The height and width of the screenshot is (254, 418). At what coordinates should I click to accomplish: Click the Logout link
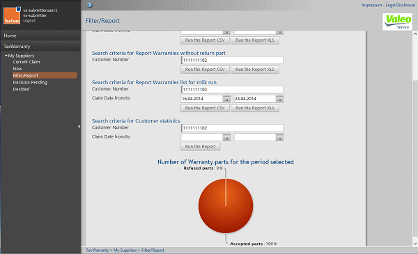[x=29, y=20]
